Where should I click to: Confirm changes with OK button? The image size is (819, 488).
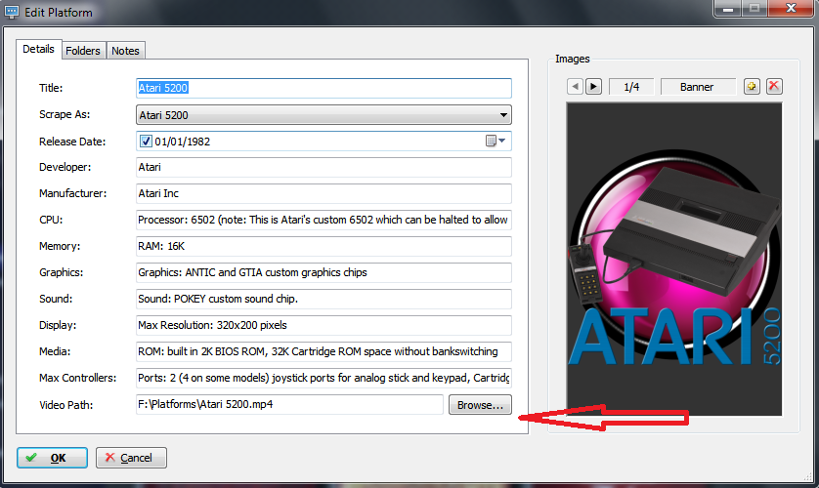[x=52, y=457]
